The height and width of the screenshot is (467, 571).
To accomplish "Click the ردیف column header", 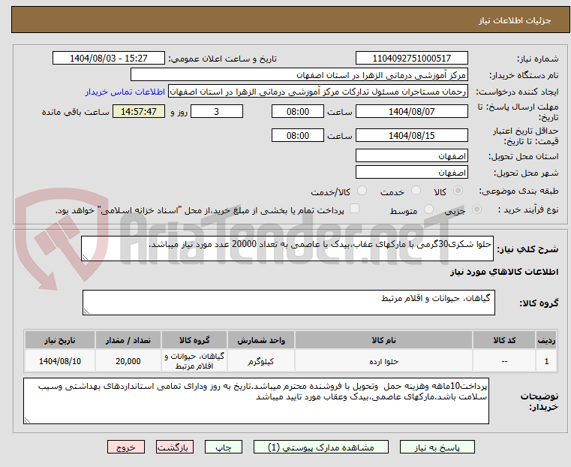I will (546, 340).
